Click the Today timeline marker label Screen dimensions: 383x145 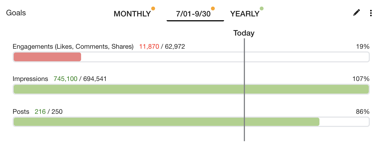(244, 33)
